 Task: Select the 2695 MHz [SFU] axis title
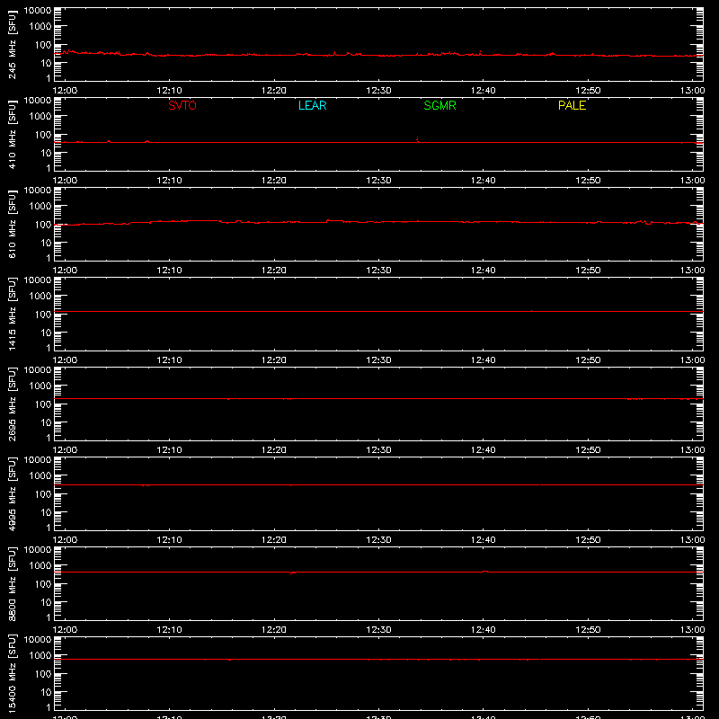click(x=12, y=404)
